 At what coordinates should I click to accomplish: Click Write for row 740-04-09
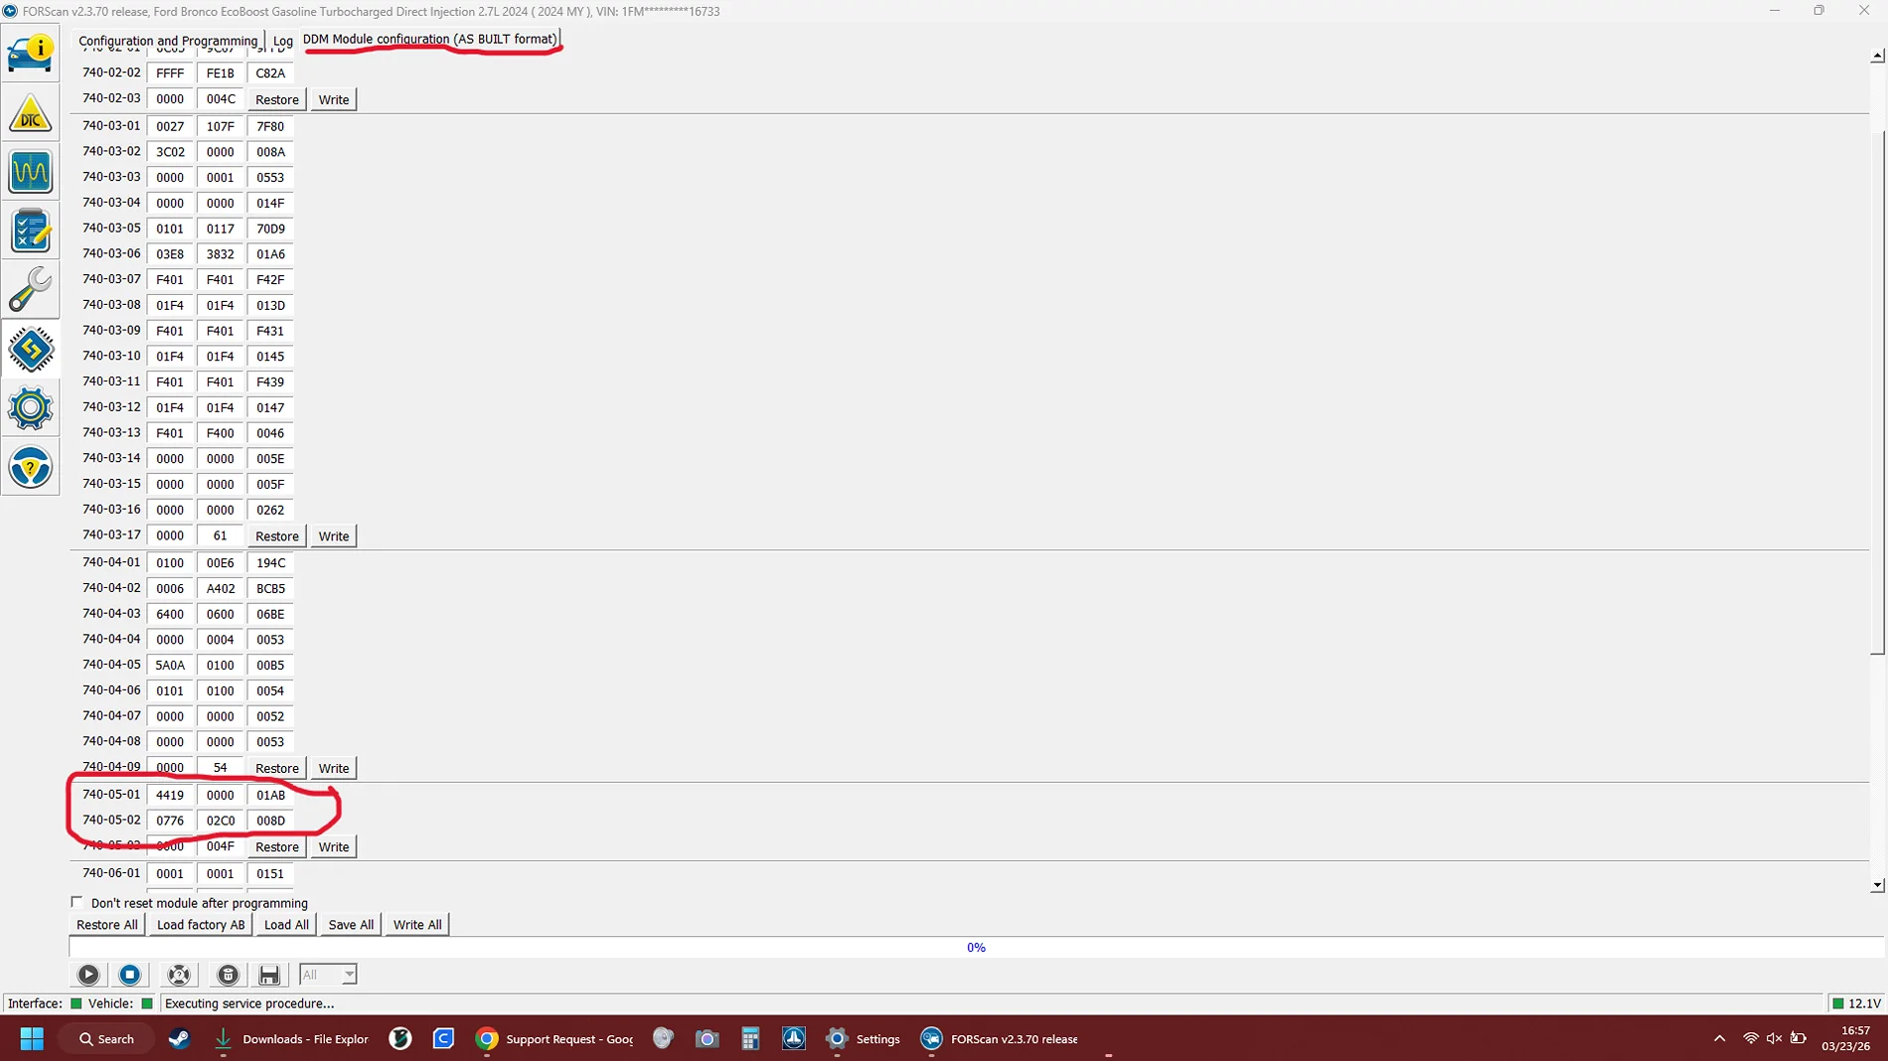[x=334, y=769]
